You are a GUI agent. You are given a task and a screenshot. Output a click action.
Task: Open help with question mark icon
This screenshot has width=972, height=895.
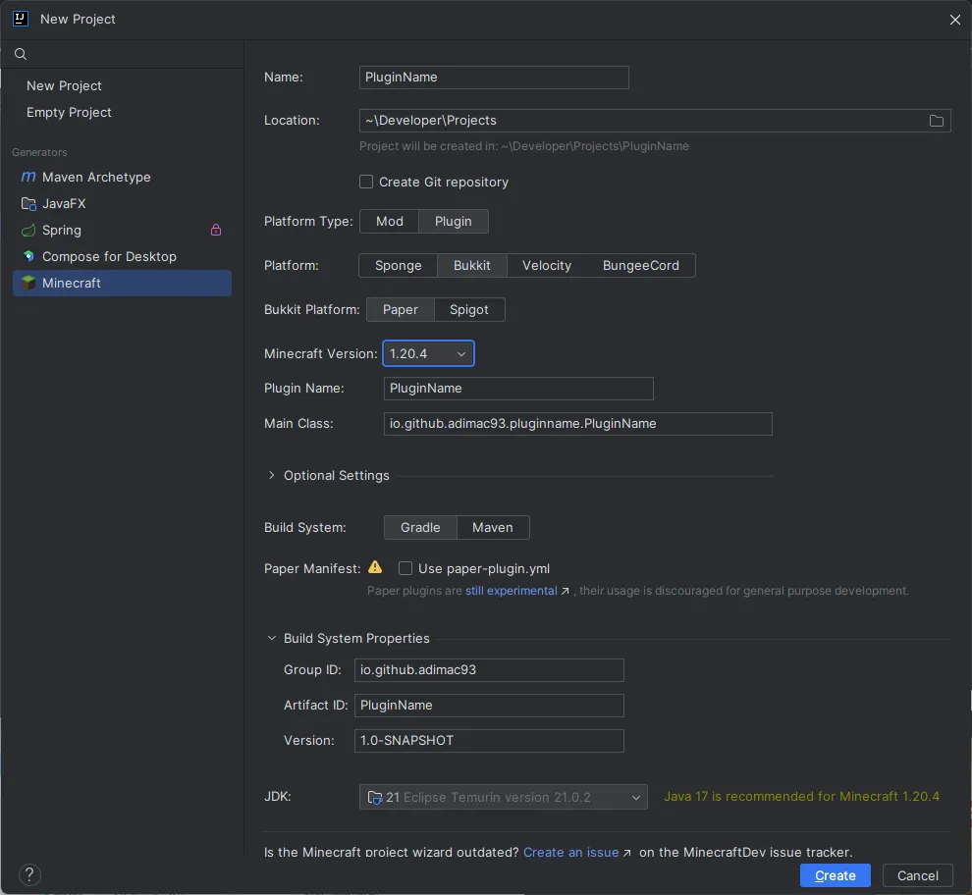(29, 874)
